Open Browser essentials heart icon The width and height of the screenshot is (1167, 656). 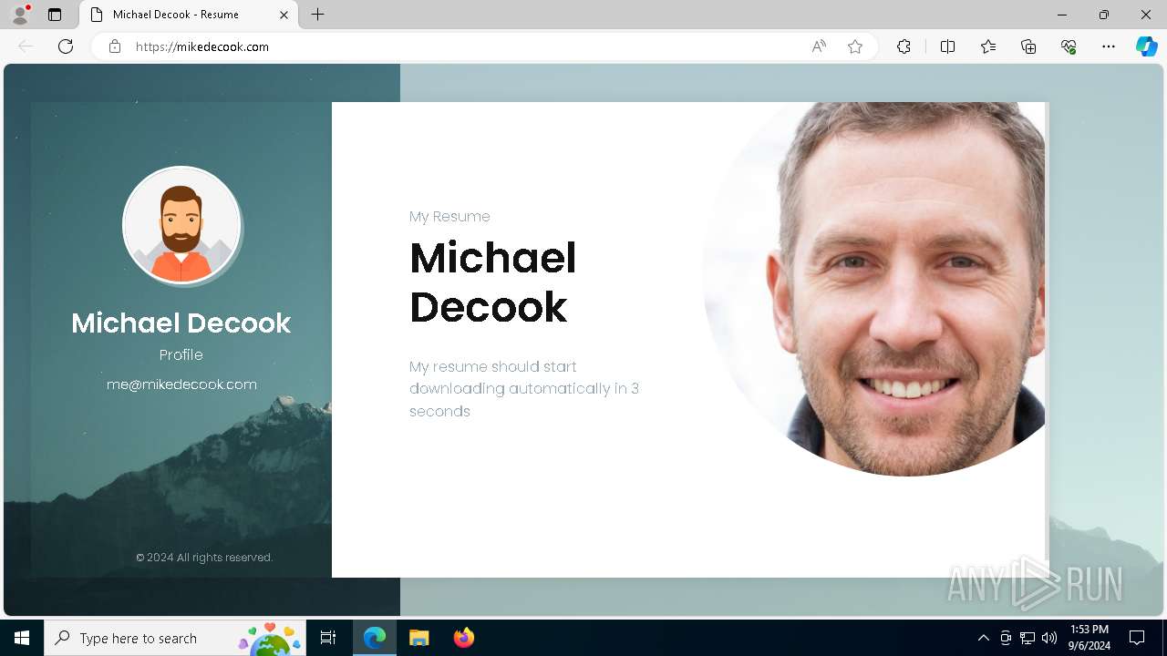click(1069, 46)
